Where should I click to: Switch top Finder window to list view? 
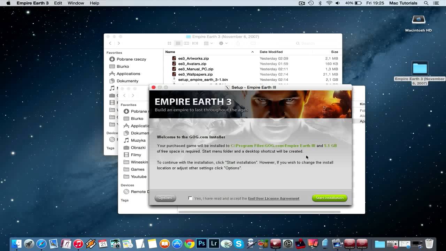tap(178, 43)
